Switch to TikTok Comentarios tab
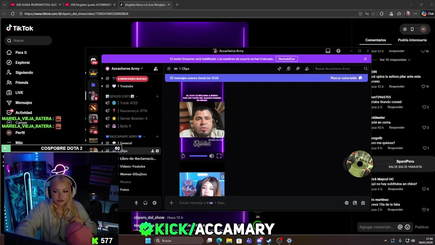Image resolution: width=435 pixels, height=245 pixels. click(x=376, y=40)
